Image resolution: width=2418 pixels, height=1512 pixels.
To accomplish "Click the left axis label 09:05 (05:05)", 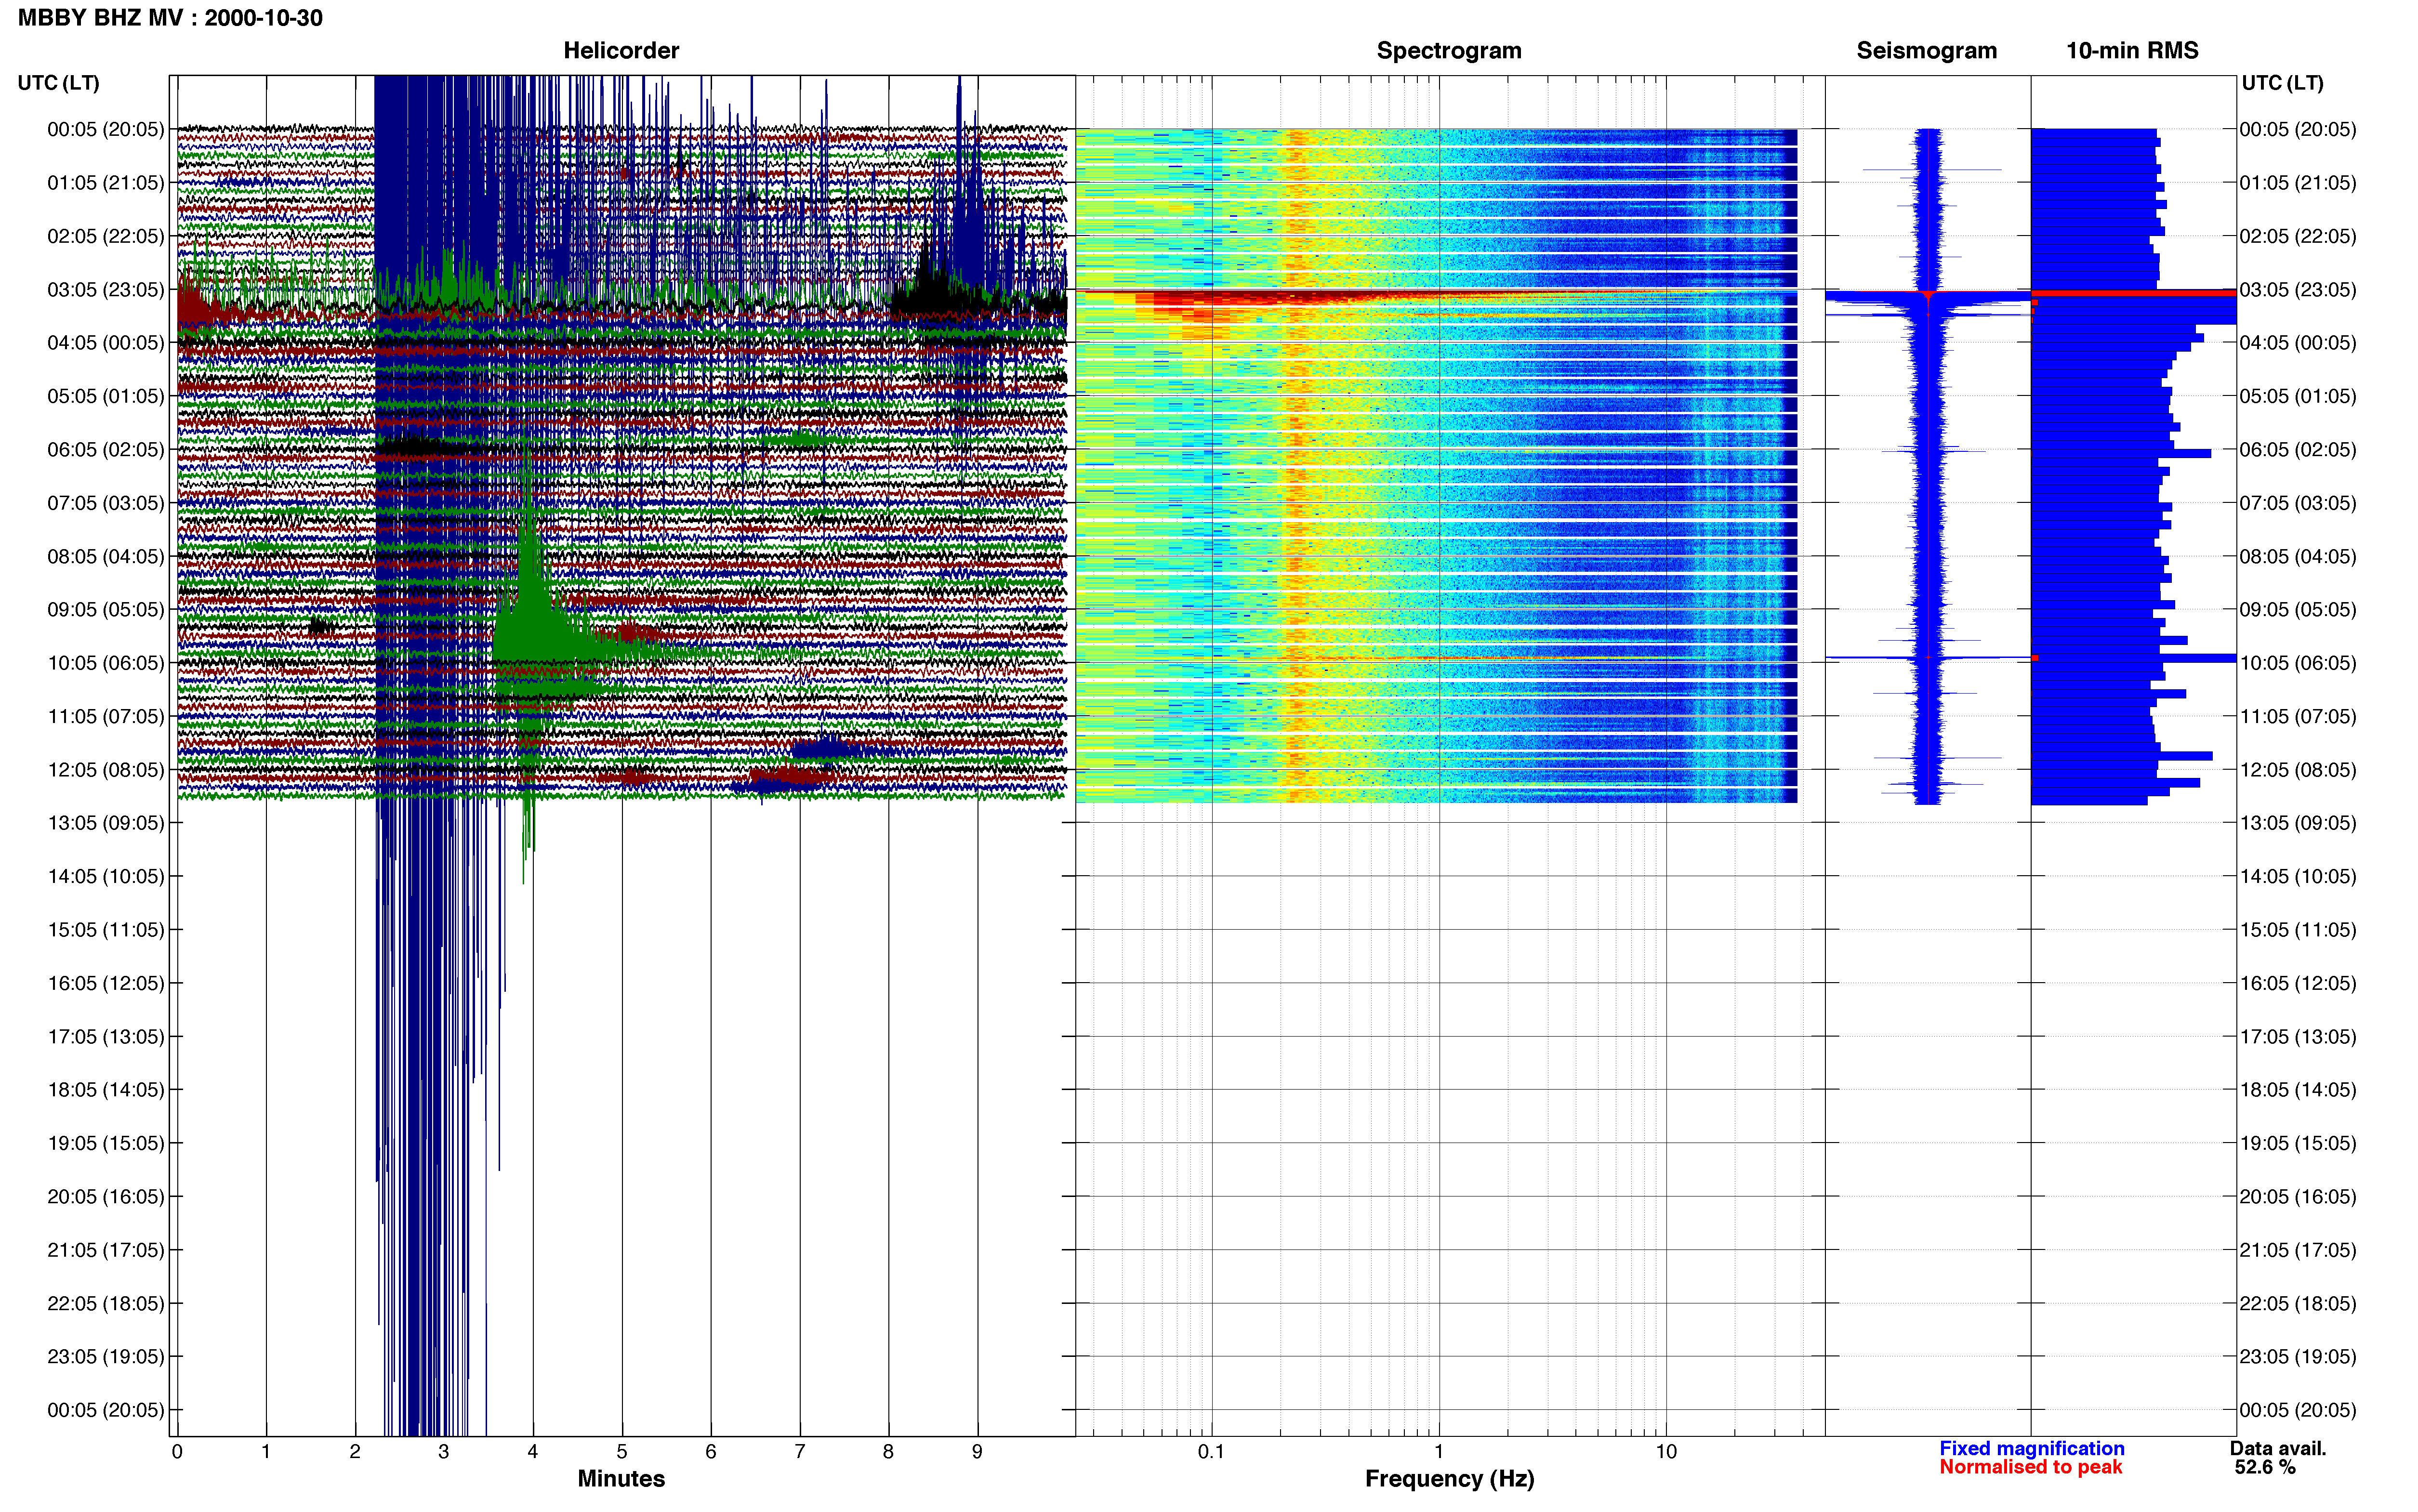I will pyautogui.click(x=106, y=610).
